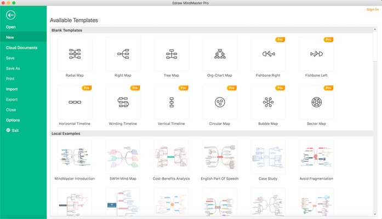Click the scrollbar down arrow
The width and height of the screenshot is (382, 219).
375,214
